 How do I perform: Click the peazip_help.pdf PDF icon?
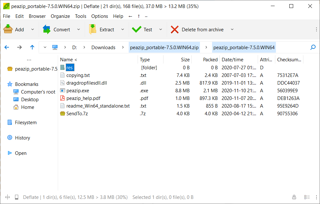tap(63, 98)
